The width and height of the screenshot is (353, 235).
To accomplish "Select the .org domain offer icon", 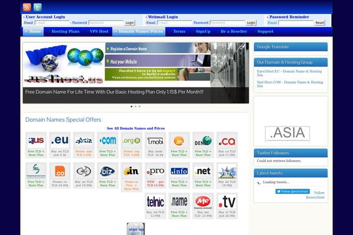I will click(131, 141).
